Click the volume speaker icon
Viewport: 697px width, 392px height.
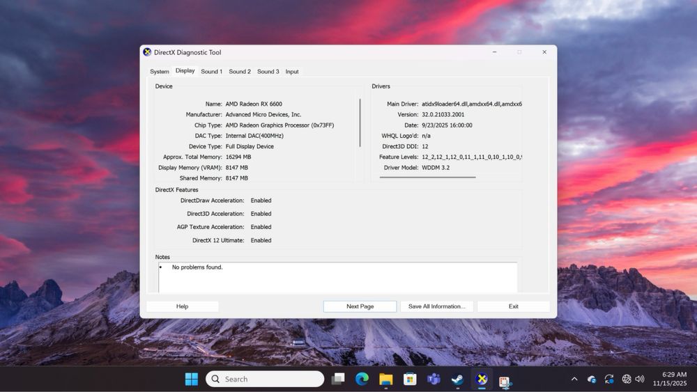point(640,379)
